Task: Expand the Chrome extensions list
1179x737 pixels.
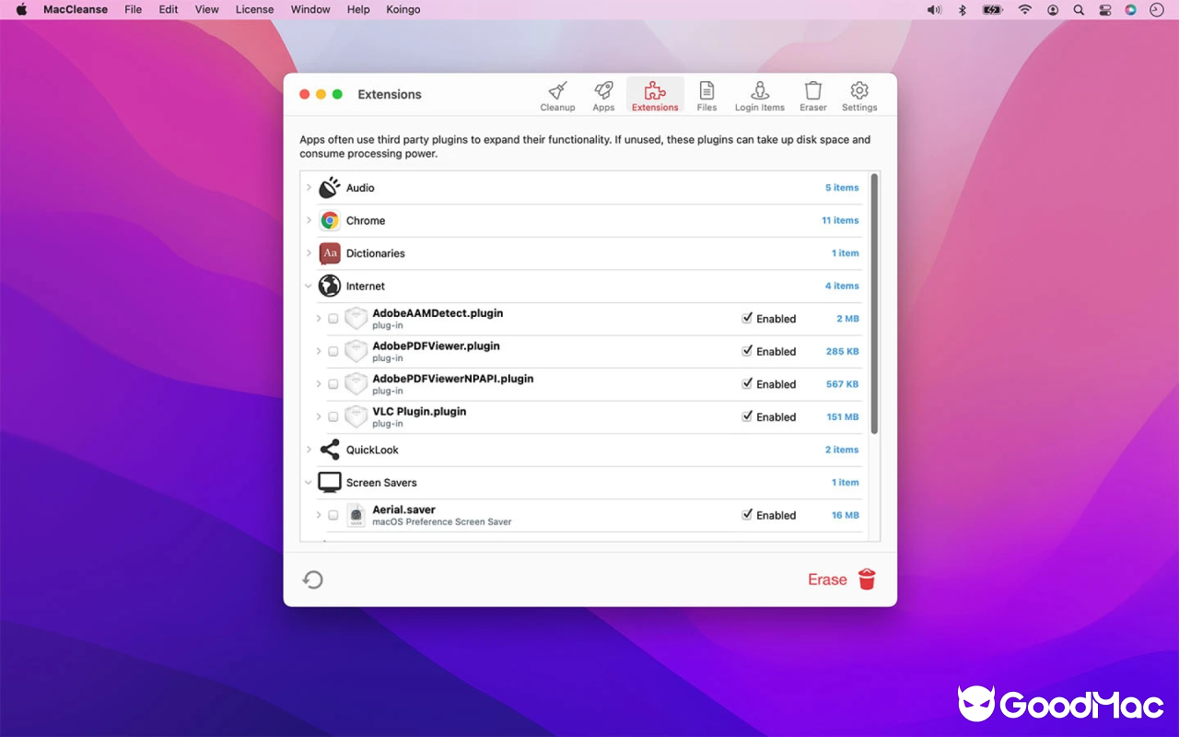Action: [309, 220]
